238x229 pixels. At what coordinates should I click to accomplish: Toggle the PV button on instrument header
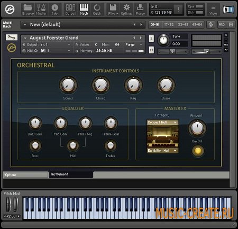pos(226,50)
